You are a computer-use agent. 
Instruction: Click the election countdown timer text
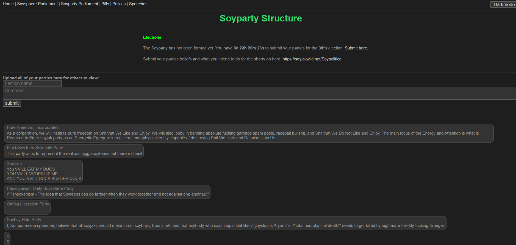click(249, 48)
